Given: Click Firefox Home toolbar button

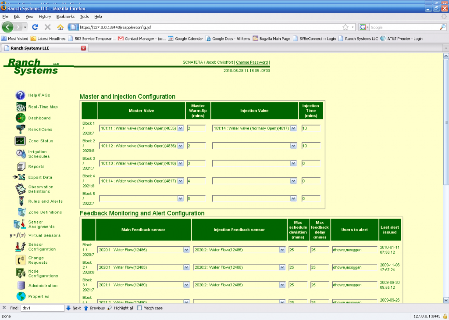Looking at the screenshot, I should pyautogui.click(x=60, y=27).
